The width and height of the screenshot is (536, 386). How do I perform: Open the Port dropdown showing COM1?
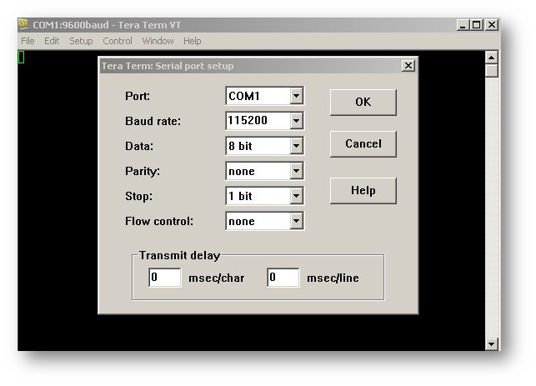coord(296,96)
